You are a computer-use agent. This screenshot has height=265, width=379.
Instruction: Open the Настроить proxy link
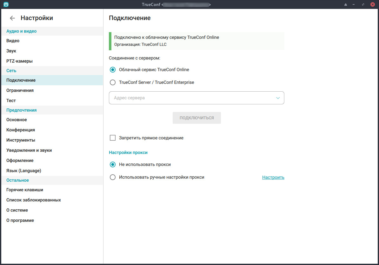[273, 177]
